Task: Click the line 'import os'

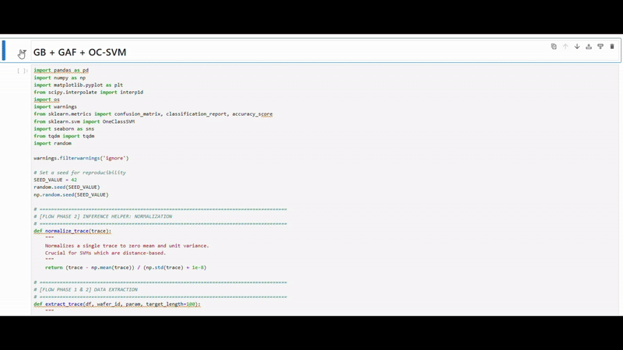Action: 47,100
